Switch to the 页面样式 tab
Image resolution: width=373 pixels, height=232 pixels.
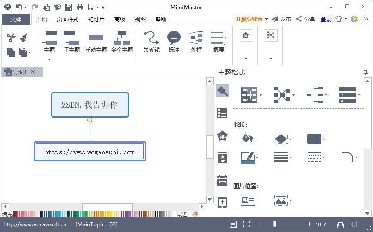[68, 20]
